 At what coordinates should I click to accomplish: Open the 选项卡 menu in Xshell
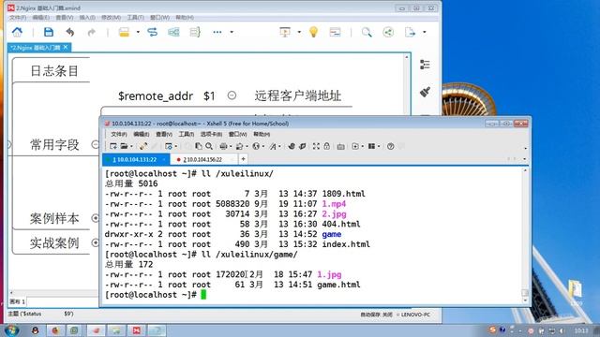tap(211, 134)
